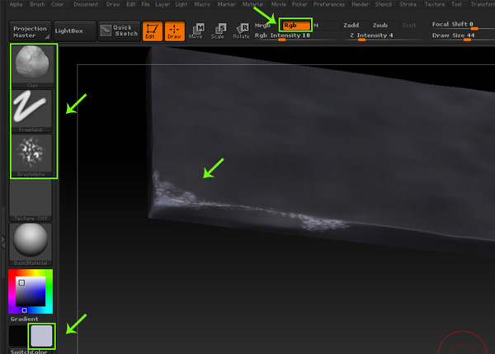Open the Texture menu

[x=433, y=4]
